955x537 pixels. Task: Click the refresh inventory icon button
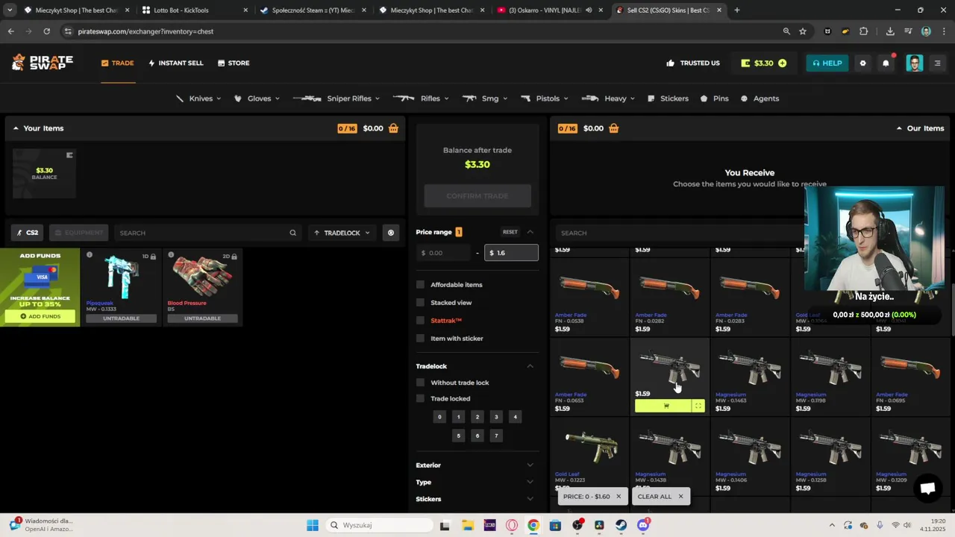[391, 233]
